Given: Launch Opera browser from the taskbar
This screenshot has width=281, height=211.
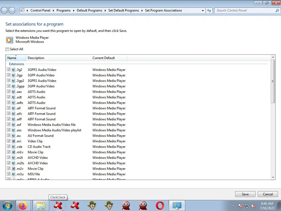Looking at the screenshot, I should (x=160, y=206).
